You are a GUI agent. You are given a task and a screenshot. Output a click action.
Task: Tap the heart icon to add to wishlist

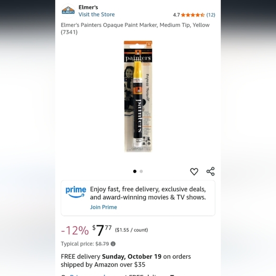tap(194, 171)
